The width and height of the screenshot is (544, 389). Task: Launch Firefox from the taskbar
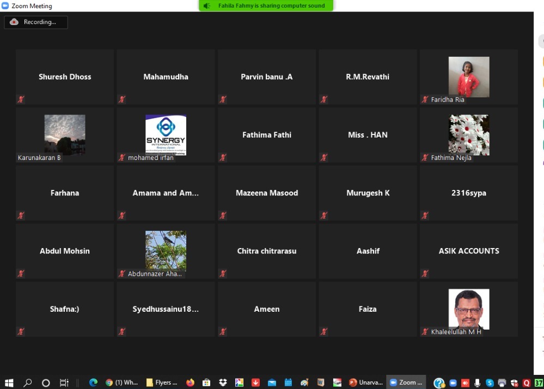pos(190,382)
